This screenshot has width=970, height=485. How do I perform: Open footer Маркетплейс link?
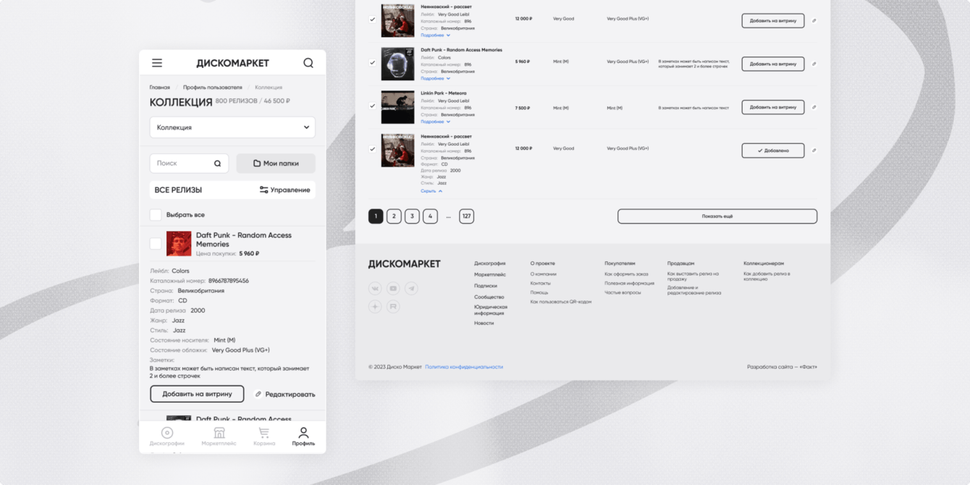[490, 275]
